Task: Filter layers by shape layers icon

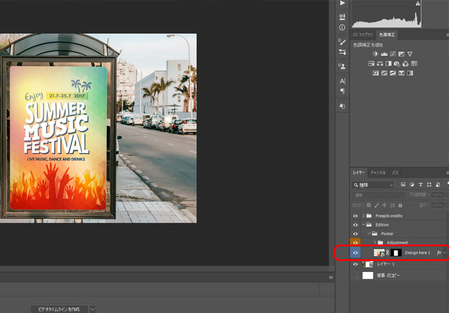Action: [429, 185]
